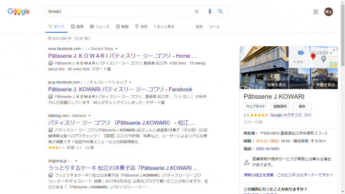Click the 保存 save button
Image resolution: width=345 pixels, height=194 pixels.
click(x=302, y=106)
